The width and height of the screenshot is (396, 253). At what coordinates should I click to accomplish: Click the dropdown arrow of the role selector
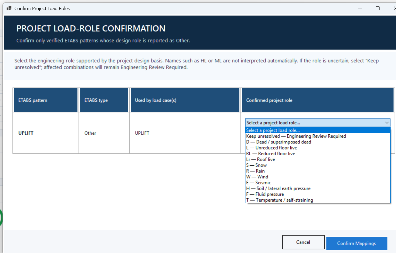(387, 123)
